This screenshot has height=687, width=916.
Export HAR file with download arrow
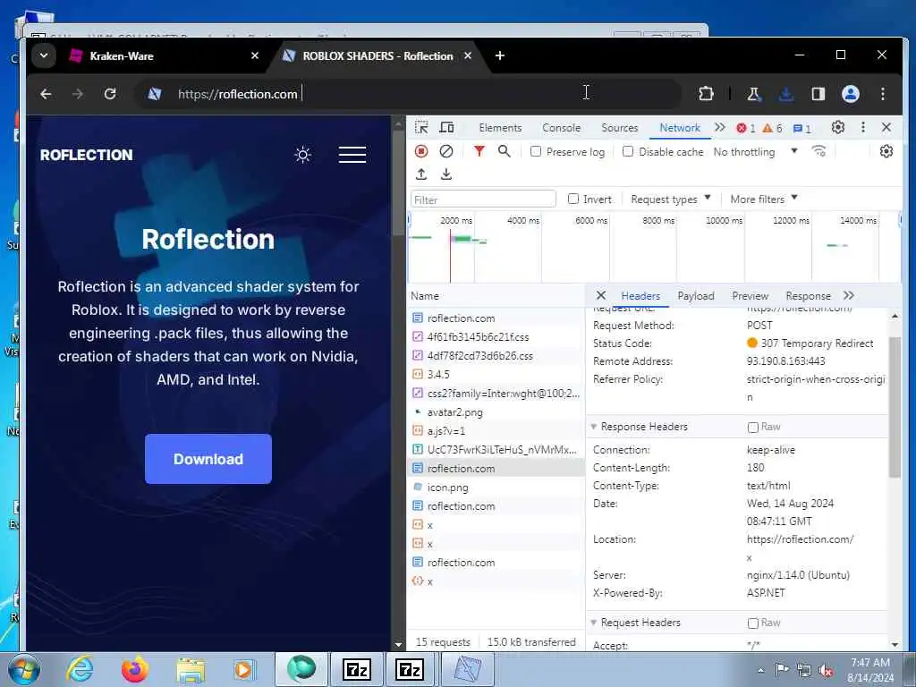446,174
